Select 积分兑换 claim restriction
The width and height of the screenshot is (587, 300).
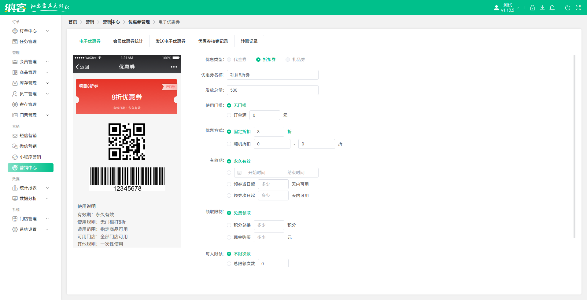229,225
